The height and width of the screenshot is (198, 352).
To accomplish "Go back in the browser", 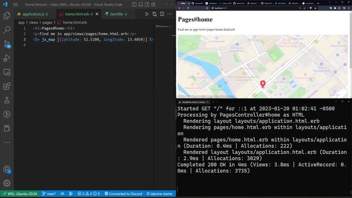I will [179, 8].
